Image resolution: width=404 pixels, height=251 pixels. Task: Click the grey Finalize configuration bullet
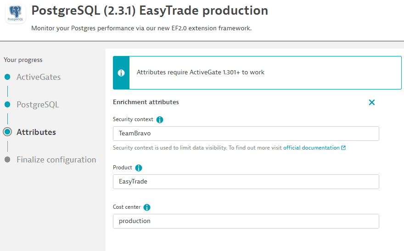pyautogui.click(x=7, y=159)
